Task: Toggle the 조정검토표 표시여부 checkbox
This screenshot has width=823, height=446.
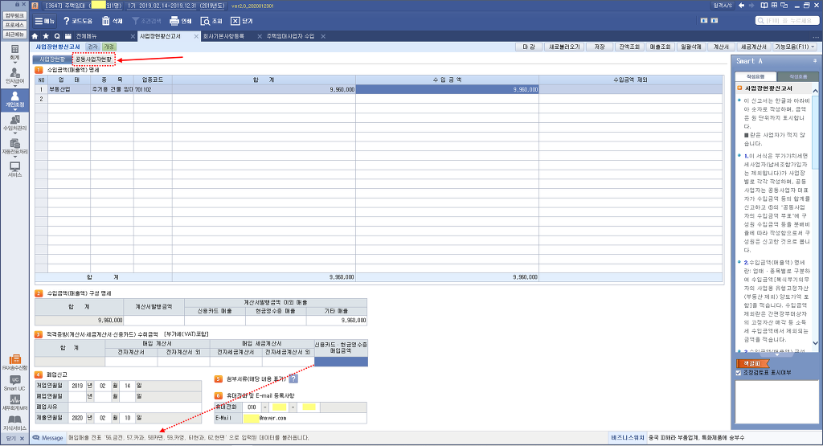Action: point(739,372)
